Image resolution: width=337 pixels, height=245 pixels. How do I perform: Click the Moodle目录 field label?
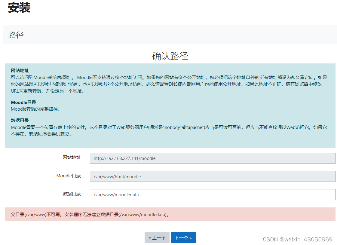tap(69, 176)
